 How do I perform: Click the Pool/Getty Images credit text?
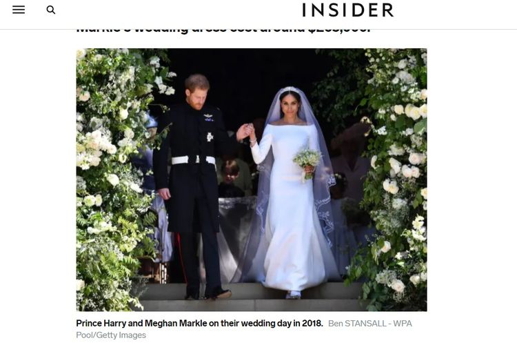coord(111,335)
